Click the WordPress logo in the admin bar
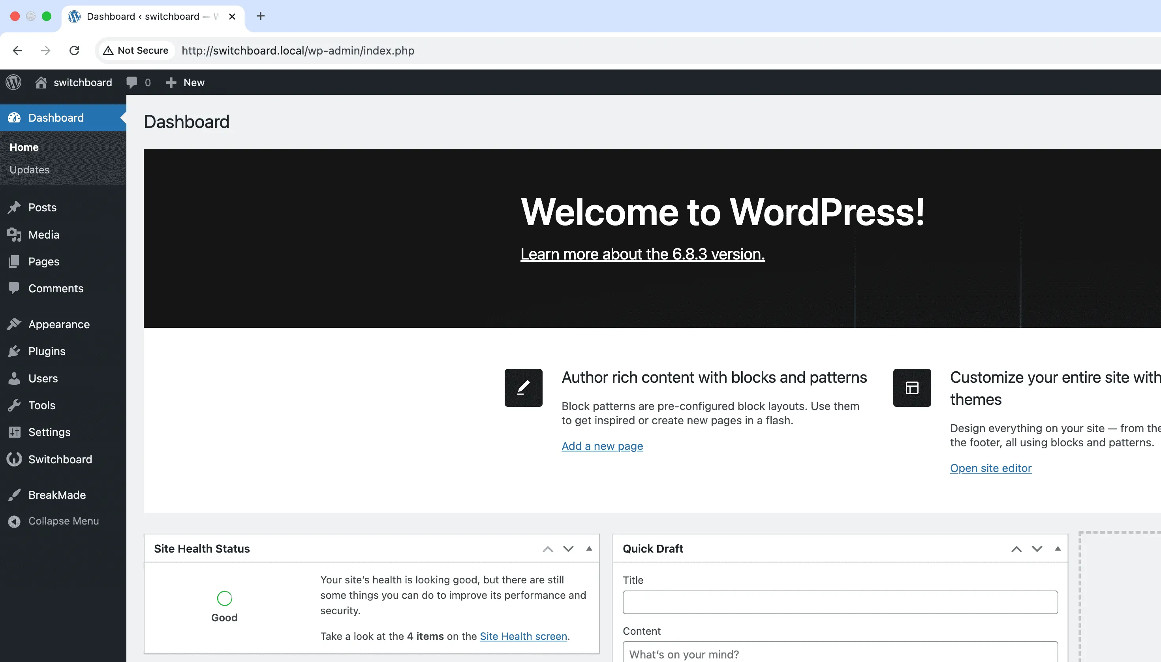This screenshot has height=662, width=1161. tap(13, 82)
